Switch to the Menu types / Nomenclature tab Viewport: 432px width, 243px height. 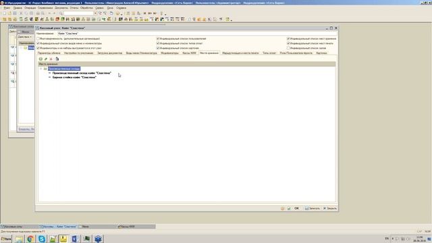coord(141,53)
